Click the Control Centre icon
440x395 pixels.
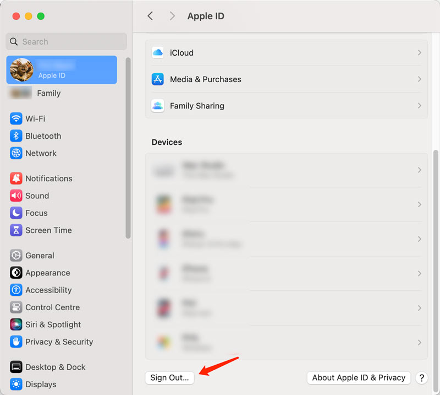pos(16,307)
